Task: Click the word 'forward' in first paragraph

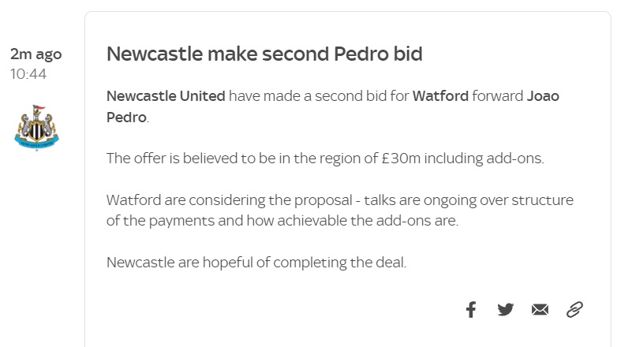Action: [497, 96]
